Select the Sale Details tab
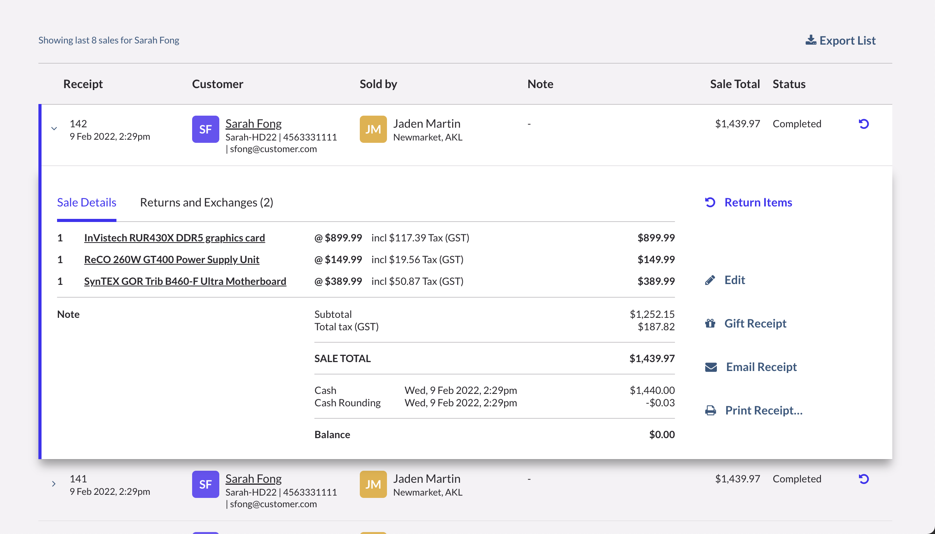935x534 pixels. [87, 202]
